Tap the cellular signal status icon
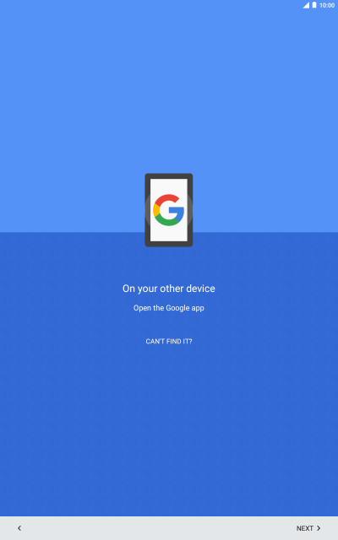The width and height of the screenshot is (338, 540). pyautogui.click(x=306, y=5)
